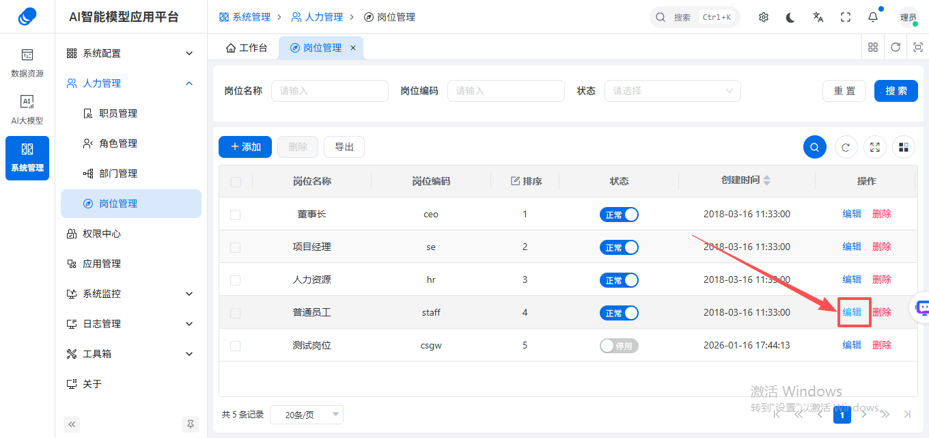The height and width of the screenshot is (438, 929).
Task: Toggle the select-all header checkbox
Action: tap(236, 182)
